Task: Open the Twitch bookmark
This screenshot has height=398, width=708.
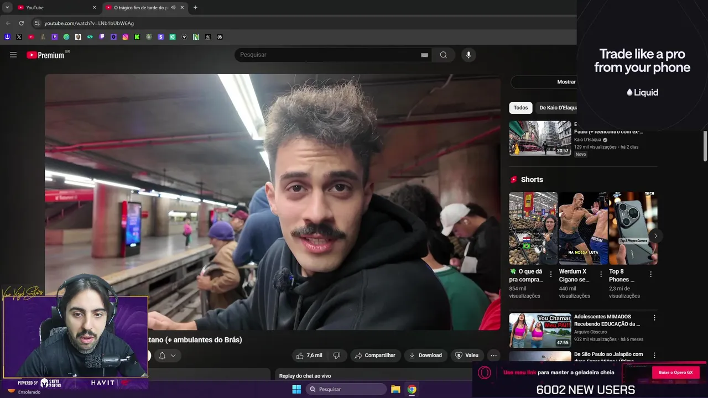Action: click(x=102, y=37)
